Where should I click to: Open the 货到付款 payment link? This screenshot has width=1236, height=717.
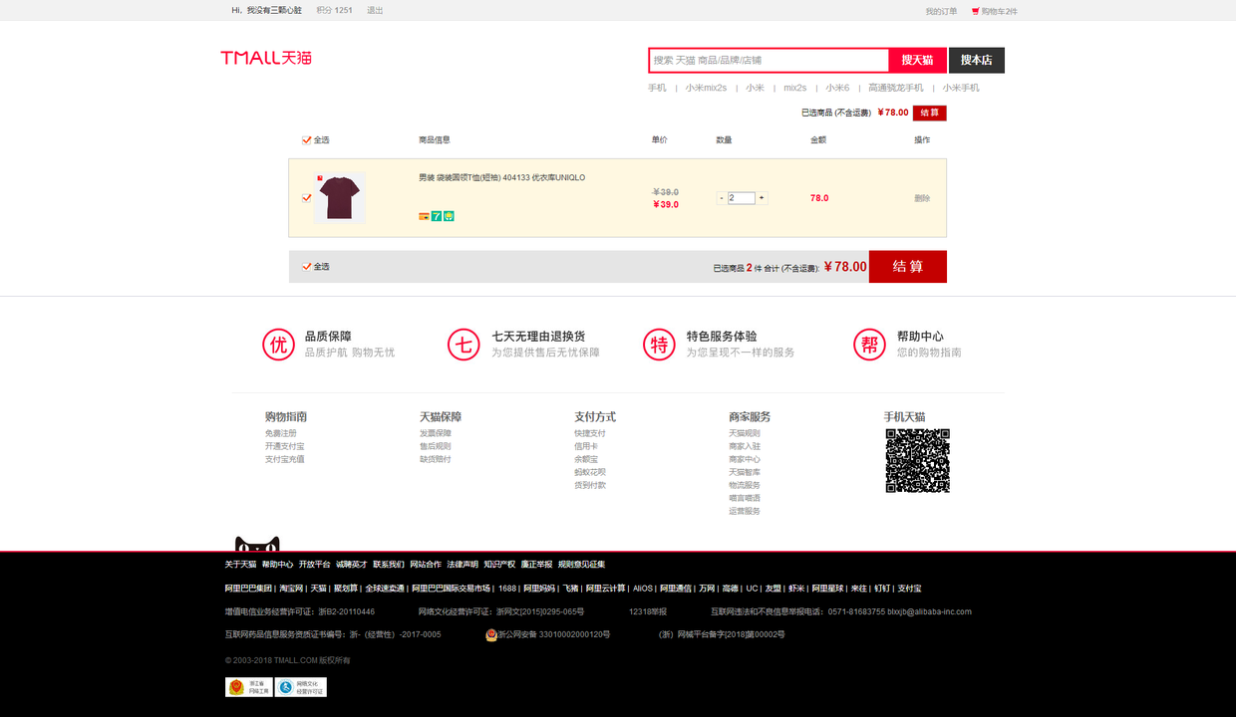590,486
